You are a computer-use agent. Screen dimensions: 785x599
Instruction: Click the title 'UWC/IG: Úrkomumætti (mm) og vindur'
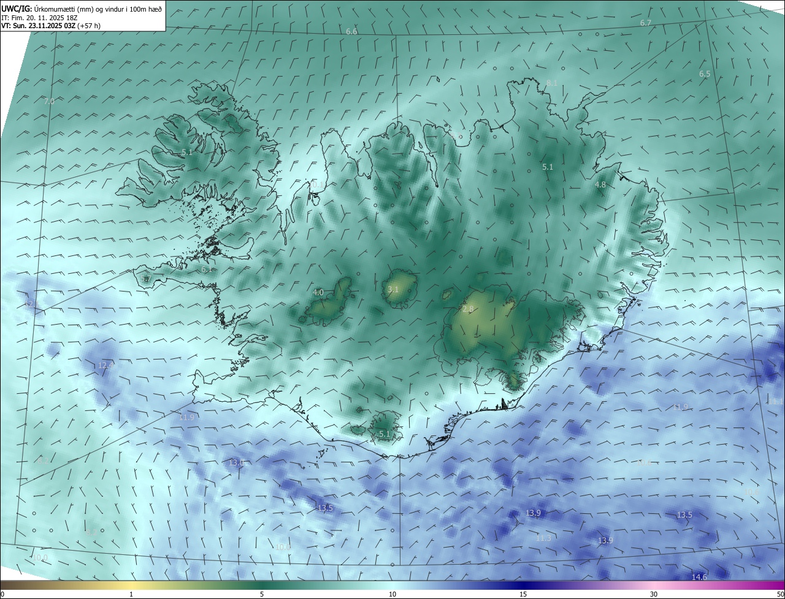coord(82,9)
